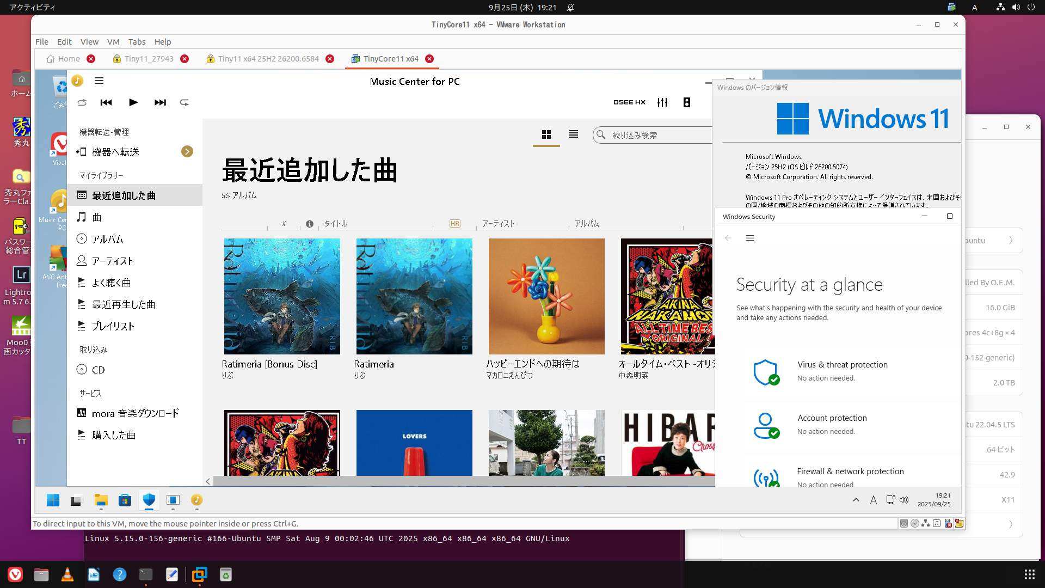Open Virus & threat protection

tap(842, 365)
